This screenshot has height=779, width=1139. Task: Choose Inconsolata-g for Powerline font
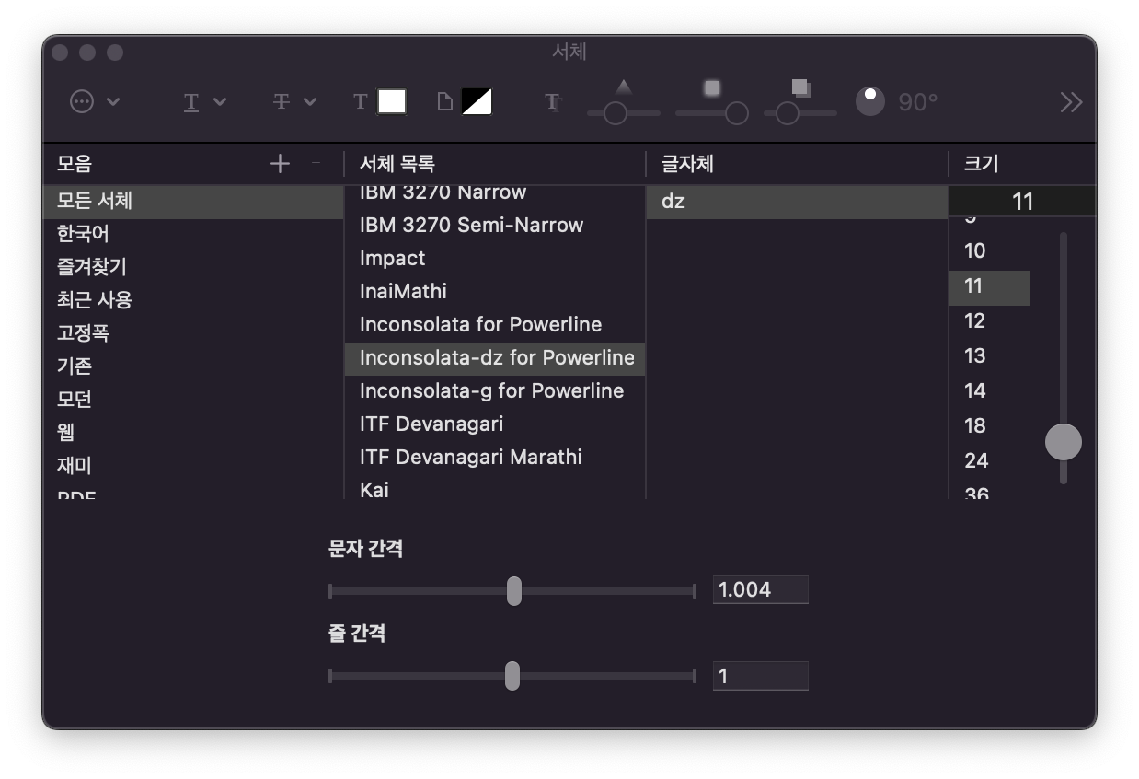click(495, 390)
